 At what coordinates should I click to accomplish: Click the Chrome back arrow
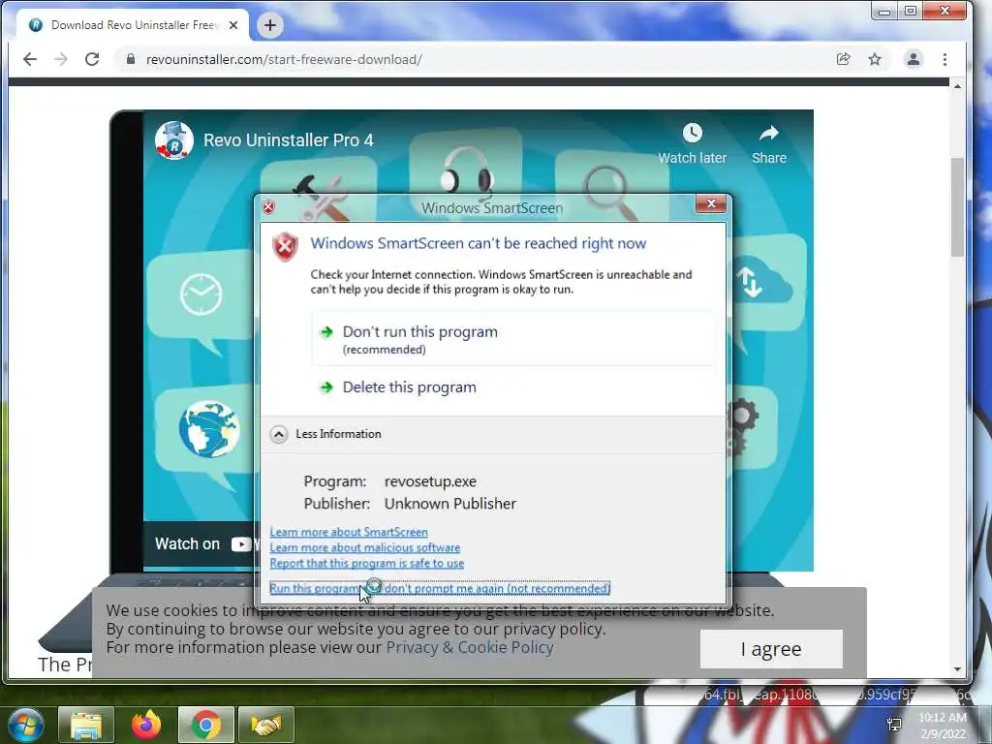tap(30, 59)
